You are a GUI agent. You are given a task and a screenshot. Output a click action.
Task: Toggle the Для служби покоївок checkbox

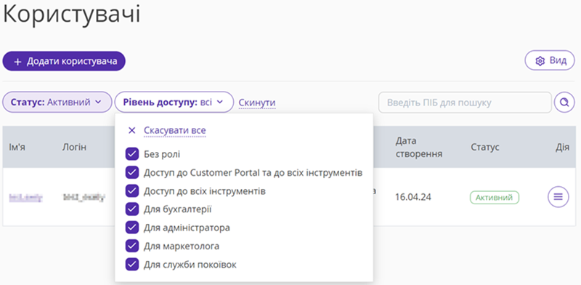[x=131, y=264]
